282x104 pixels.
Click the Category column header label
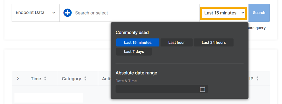coord(71,79)
